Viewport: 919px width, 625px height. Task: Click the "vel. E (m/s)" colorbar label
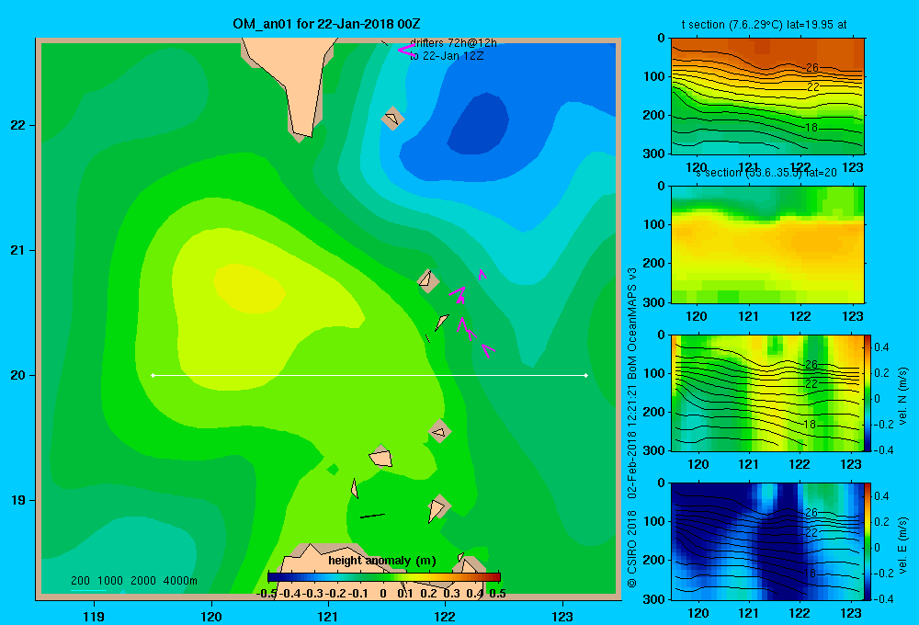pyautogui.click(x=902, y=544)
